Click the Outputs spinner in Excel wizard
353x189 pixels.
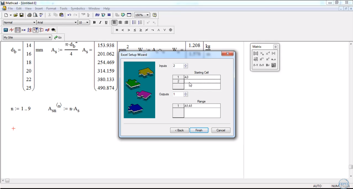186,94
